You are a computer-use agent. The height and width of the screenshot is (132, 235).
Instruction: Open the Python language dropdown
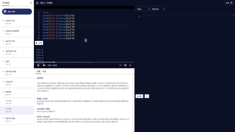click(x=158, y=9)
